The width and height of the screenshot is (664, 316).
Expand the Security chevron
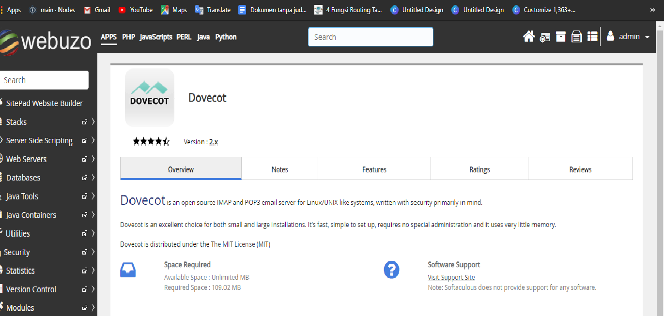[93, 252]
